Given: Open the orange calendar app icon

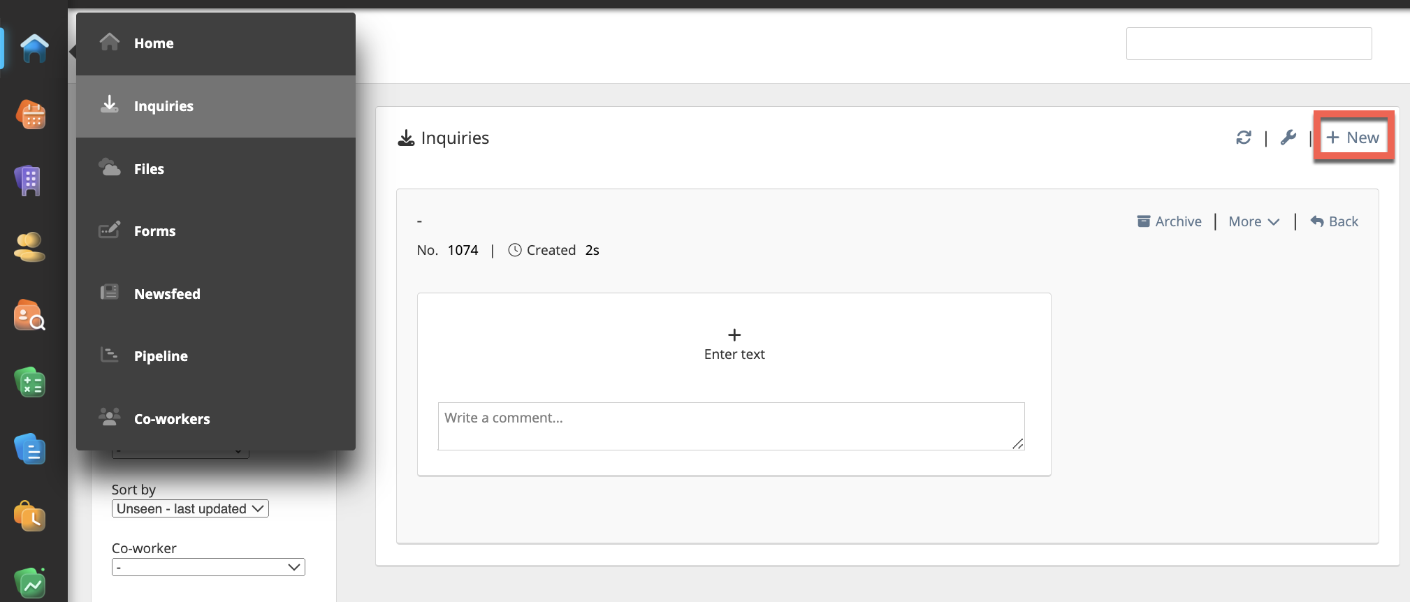Looking at the screenshot, I should click(x=31, y=115).
